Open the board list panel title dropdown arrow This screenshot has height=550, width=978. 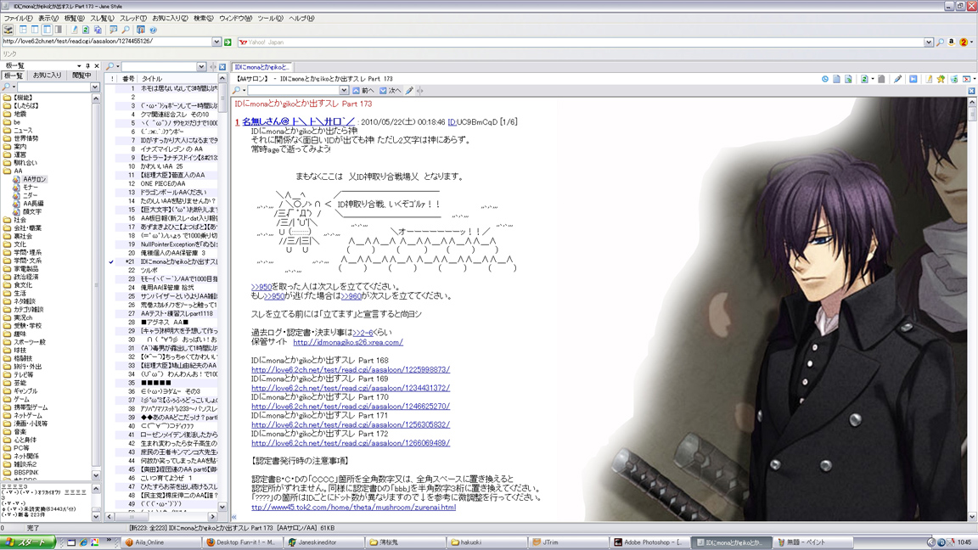[79, 65]
